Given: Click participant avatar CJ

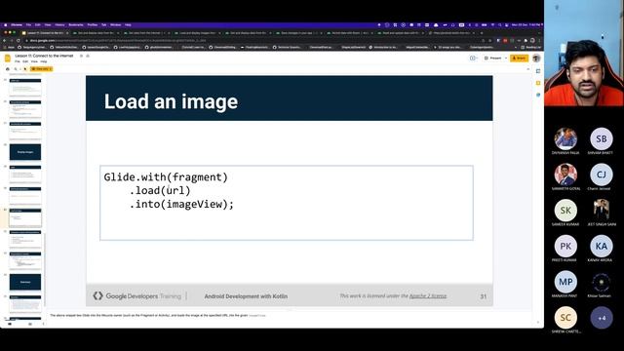Looking at the screenshot, I should point(602,175).
